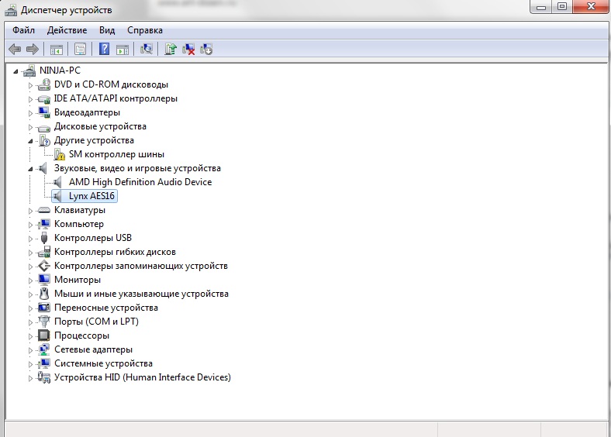Click the HID devices icon
611x437 pixels.
pos(44,377)
